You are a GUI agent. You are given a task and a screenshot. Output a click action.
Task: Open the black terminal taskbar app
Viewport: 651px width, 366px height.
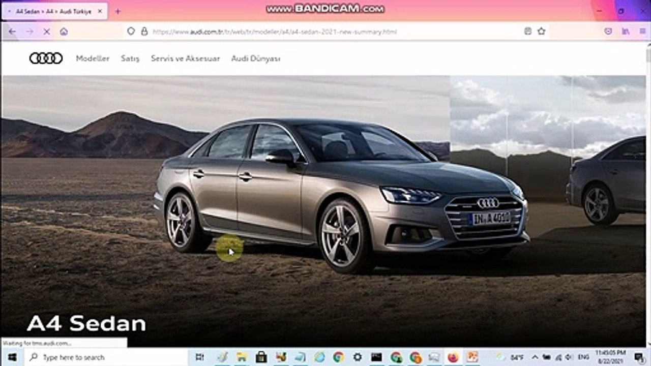[x=377, y=357]
